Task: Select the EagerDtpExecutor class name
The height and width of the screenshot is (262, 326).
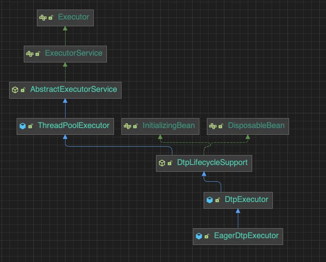Action: 246,236
